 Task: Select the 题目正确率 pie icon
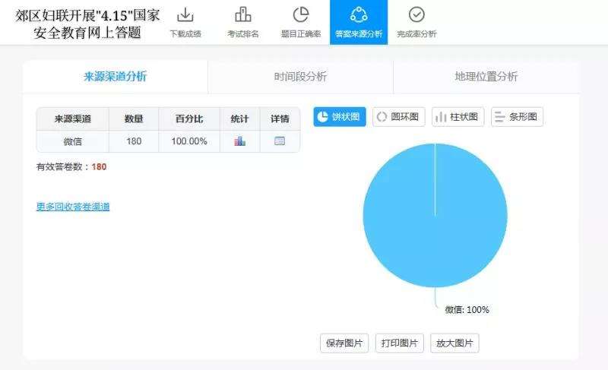(x=301, y=14)
